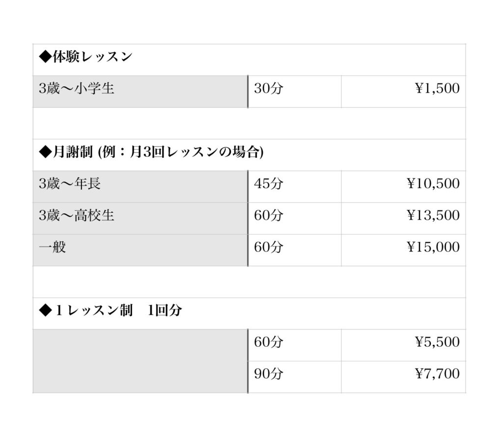Select the ¥10,500 price cell
The image size is (503, 434).
point(403,187)
